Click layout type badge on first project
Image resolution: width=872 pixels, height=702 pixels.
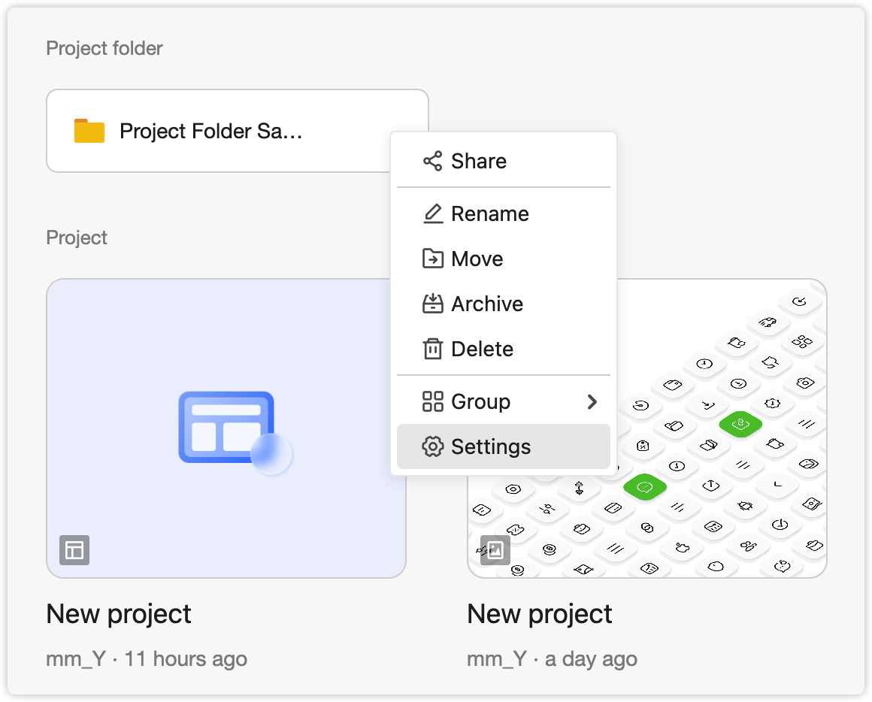tap(74, 550)
